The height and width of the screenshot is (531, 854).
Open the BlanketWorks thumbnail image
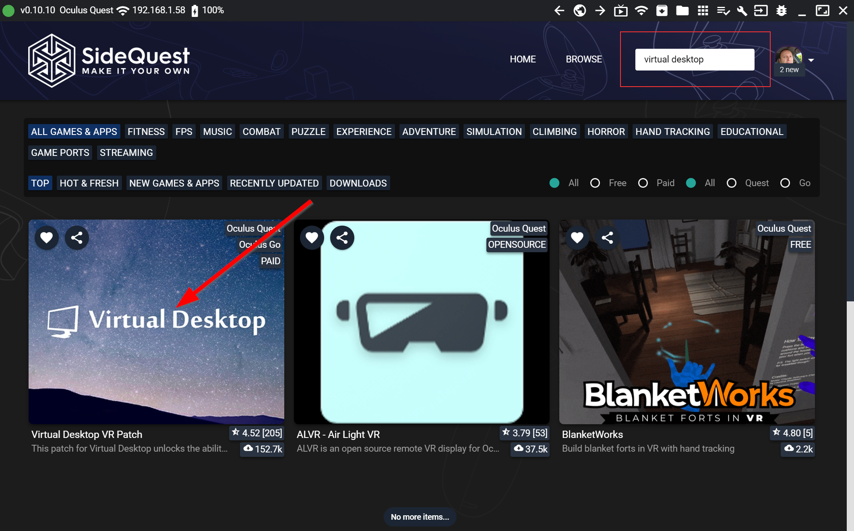point(687,322)
